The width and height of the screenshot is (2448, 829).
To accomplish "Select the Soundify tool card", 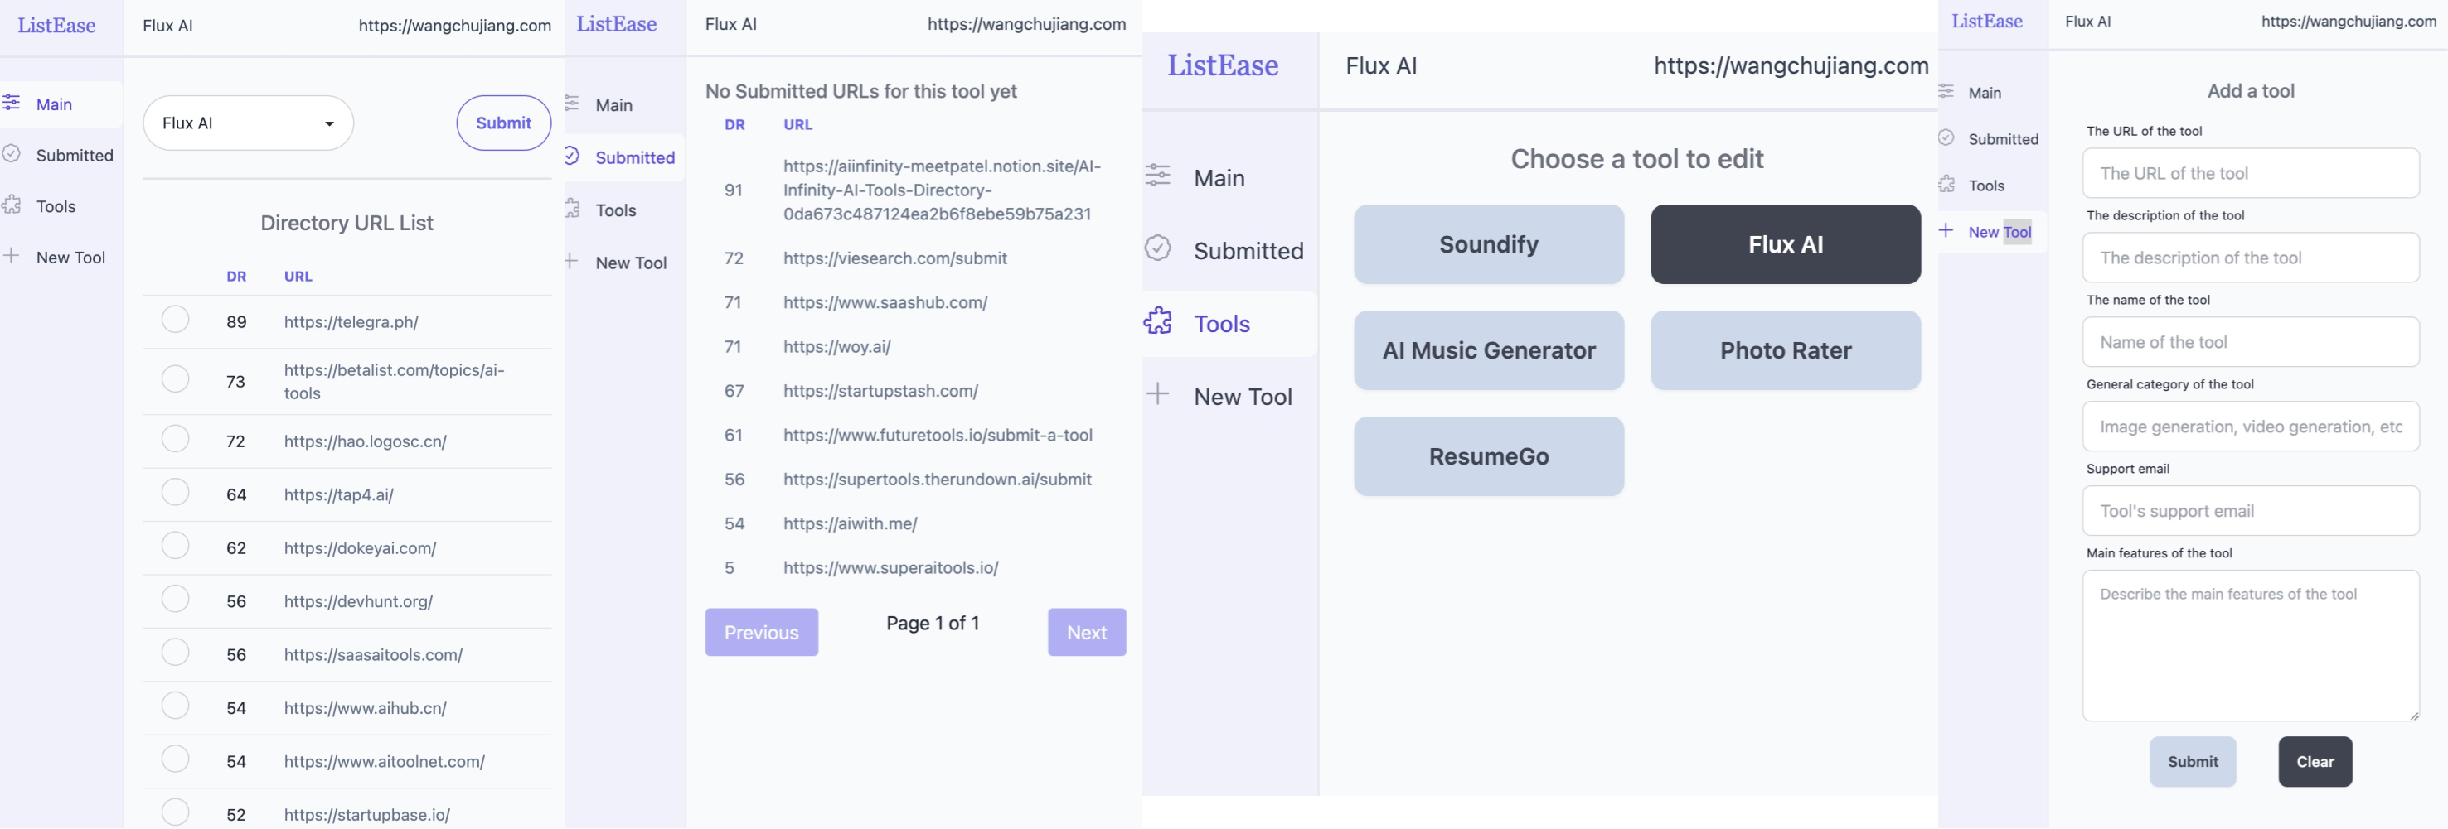I will (x=1488, y=244).
